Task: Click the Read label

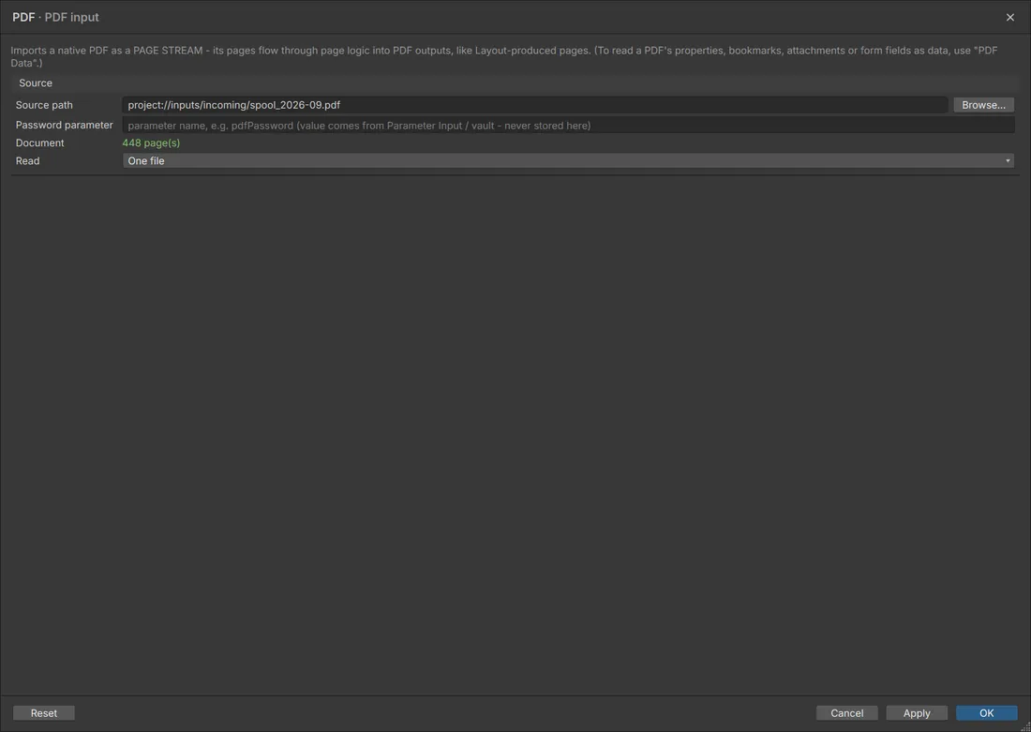Action: (27, 161)
